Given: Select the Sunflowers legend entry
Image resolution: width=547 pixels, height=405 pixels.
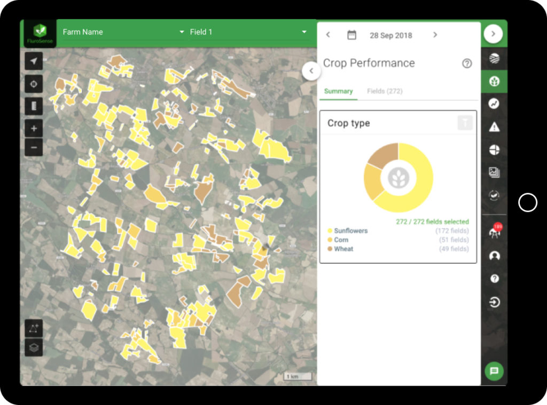Looking at the screenshot, I should 347,231.
